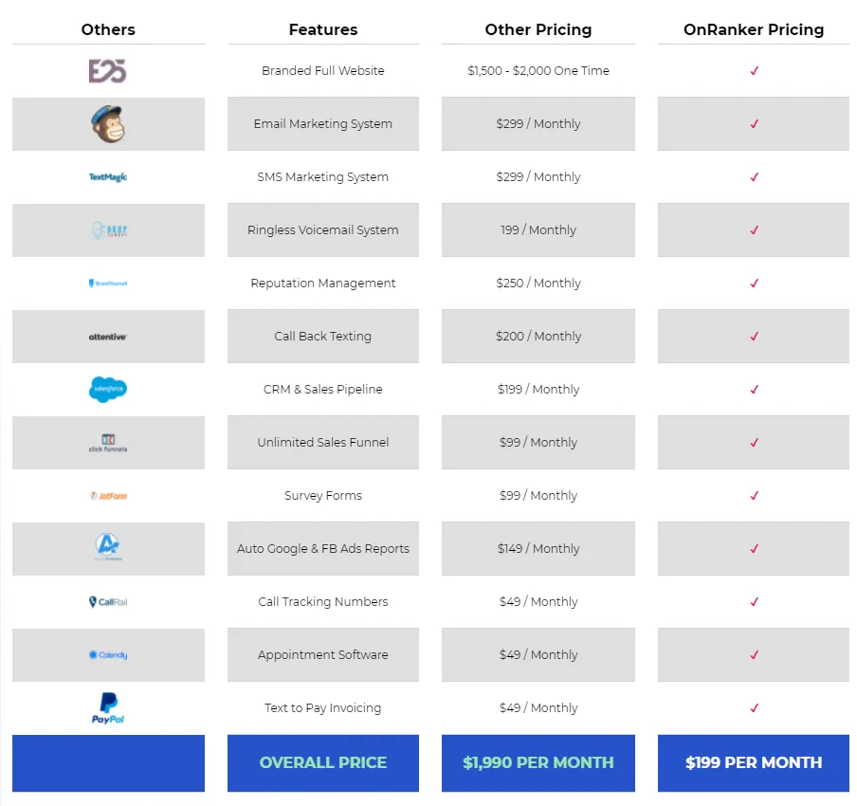857x806 pixels.
Task: Click the Ringless Voicemail System feature
Action: coord(323,229)
